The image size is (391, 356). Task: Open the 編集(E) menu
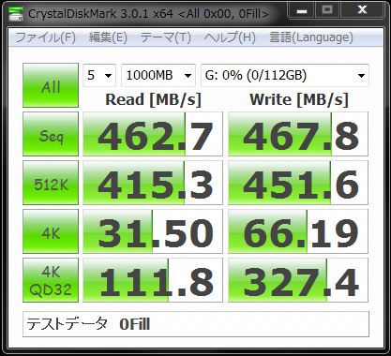pyautogui.click(x=108, y=37)
